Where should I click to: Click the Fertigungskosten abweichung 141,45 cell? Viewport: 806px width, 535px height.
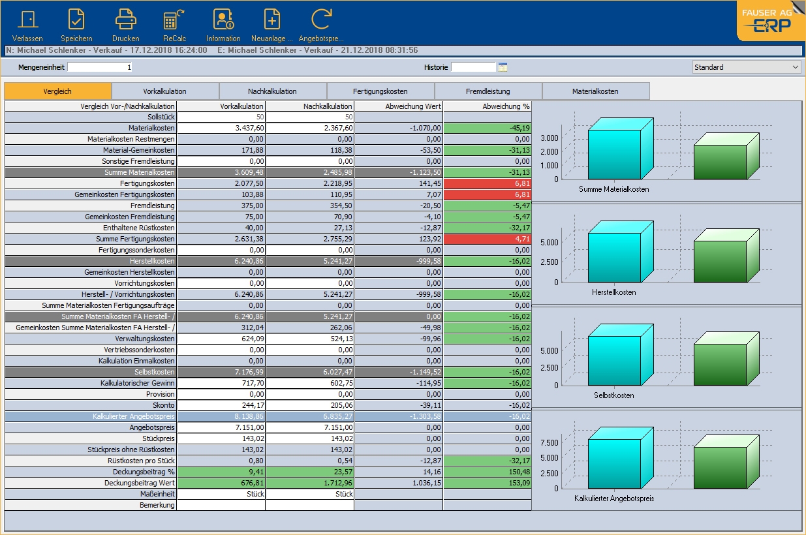(x=398, y=183)
